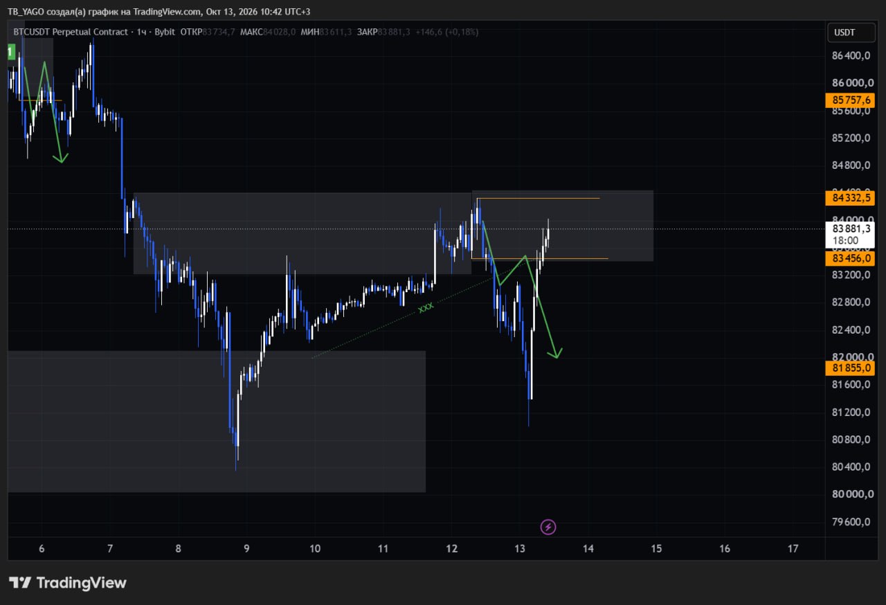This screenshot has width=886, height=605.
Task: Click the МАКС value 84028,0
Action: [279, 32]
